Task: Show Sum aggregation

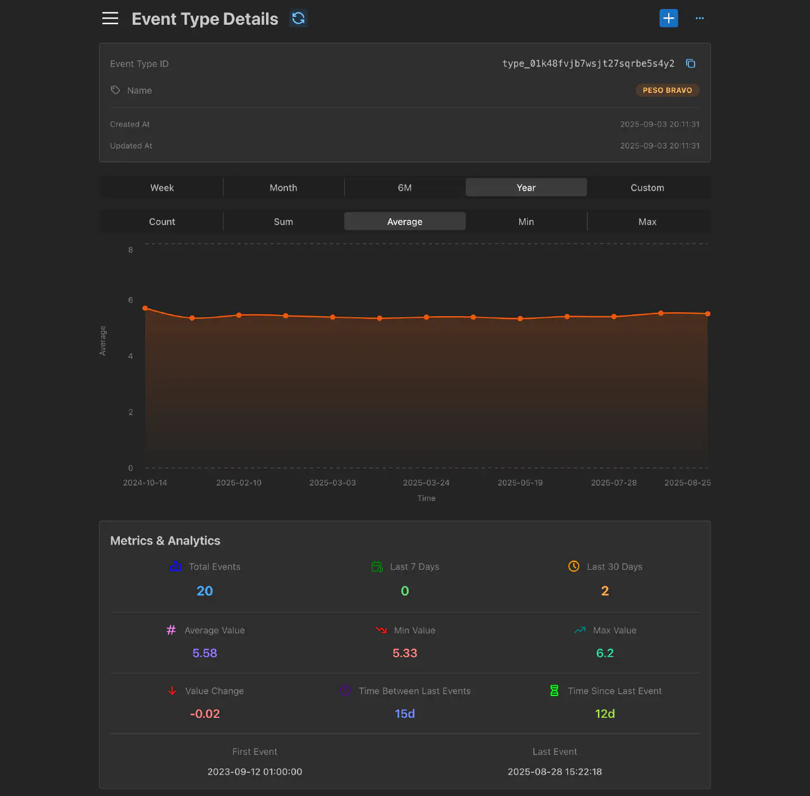Action: pos(283,222)
